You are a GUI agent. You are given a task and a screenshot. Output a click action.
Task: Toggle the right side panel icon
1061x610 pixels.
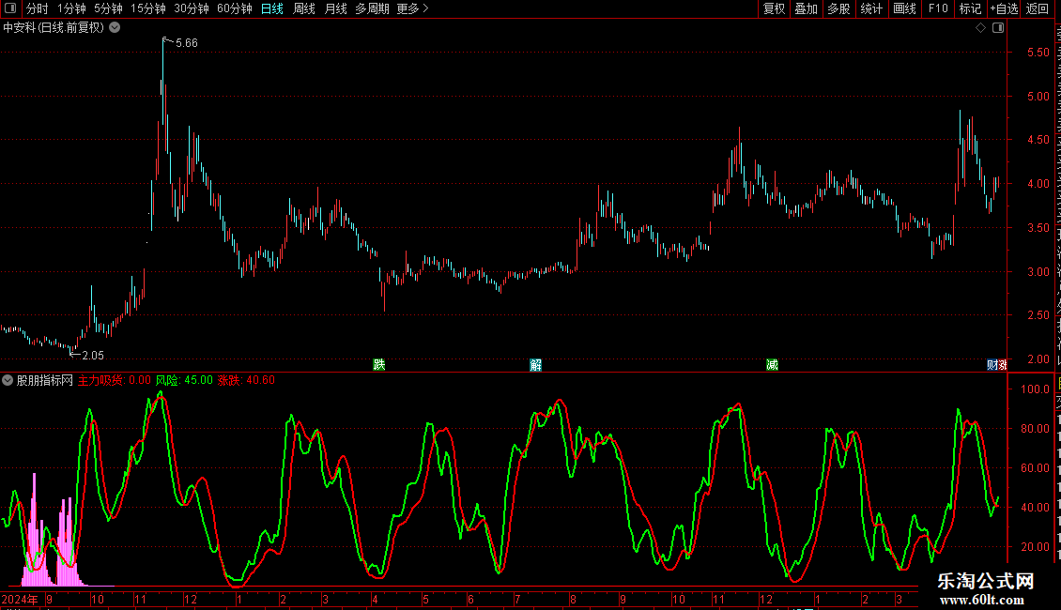[x=998, y=28]
